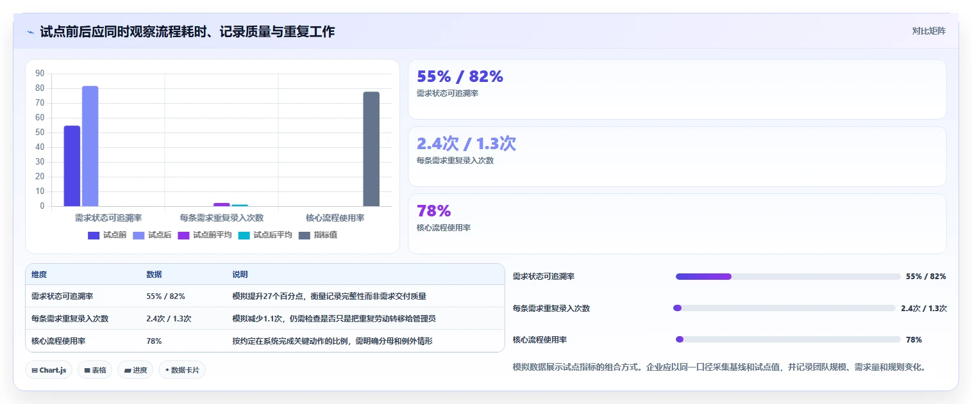Click the 需求状态可追溯率 x-axis chart label
This screenshot has width=972, height=404.
[x=108, y=218]
